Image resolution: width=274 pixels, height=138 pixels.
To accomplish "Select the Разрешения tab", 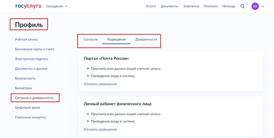I will point(116,39).
